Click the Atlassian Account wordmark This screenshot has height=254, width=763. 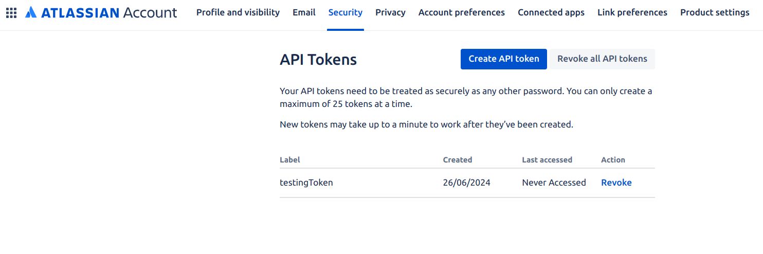[108, 13]
